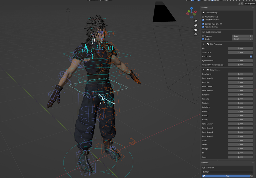Uncheck Material Normals
Viewport: 256px width, 178px height.
(203, 27)
